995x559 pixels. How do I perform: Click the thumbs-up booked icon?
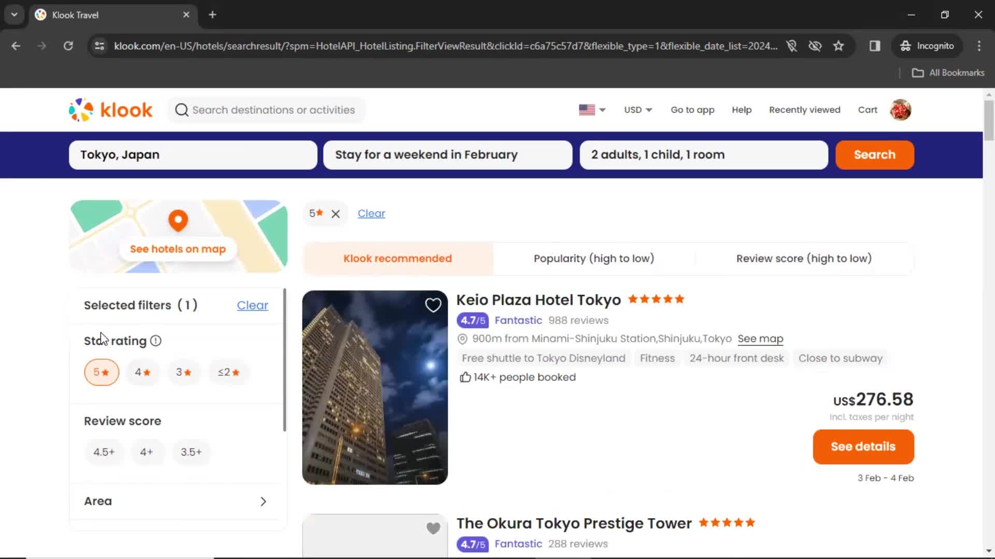465,377
